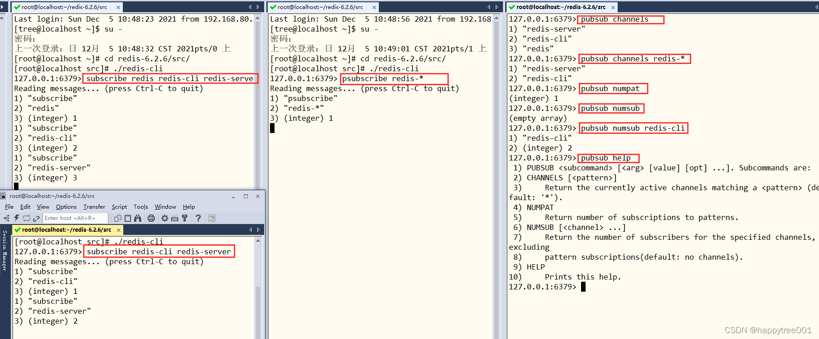Click the Paste clipboard icon

point(128,218)
